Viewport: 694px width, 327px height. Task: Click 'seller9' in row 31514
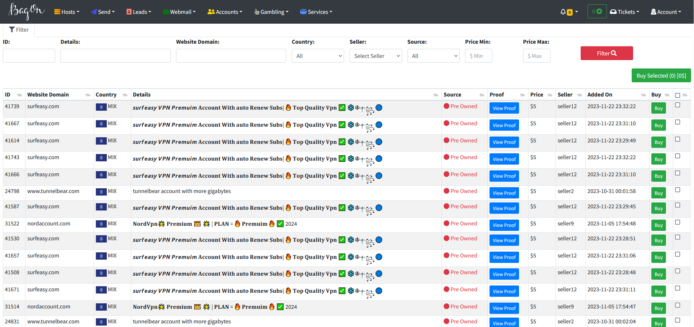tap(566, 307)
